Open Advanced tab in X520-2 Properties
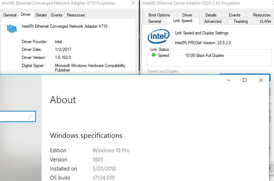This screenshot has width=274, height=181. coord(213,21)
